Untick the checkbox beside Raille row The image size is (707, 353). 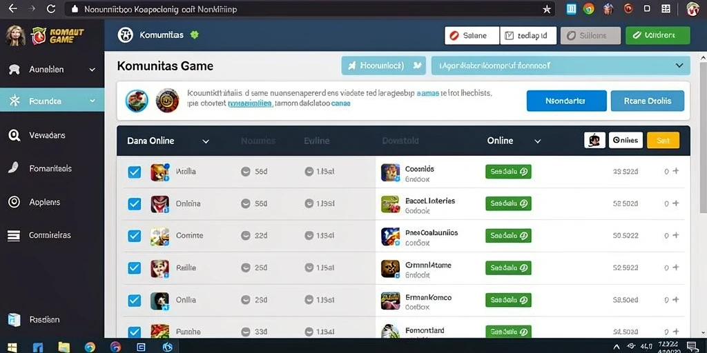coord(135,268)
